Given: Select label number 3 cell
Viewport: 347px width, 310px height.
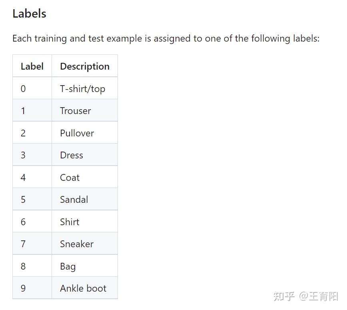Looking at the screenshot, I should click(23, 155).
